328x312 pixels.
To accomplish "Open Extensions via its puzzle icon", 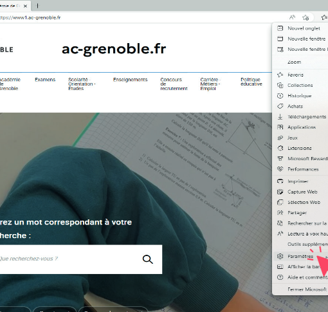I will (280, 148).
